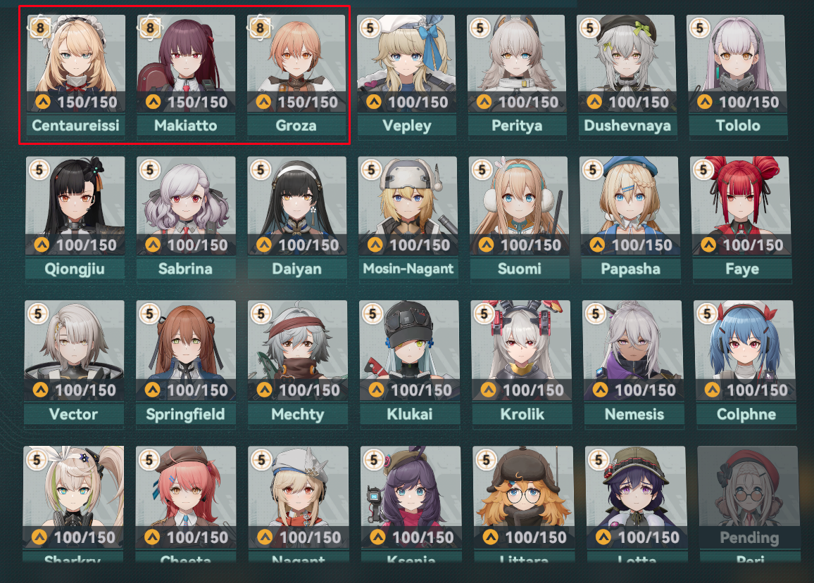Select Papasha's portrait
814x583 pixels.
point(630,205)
